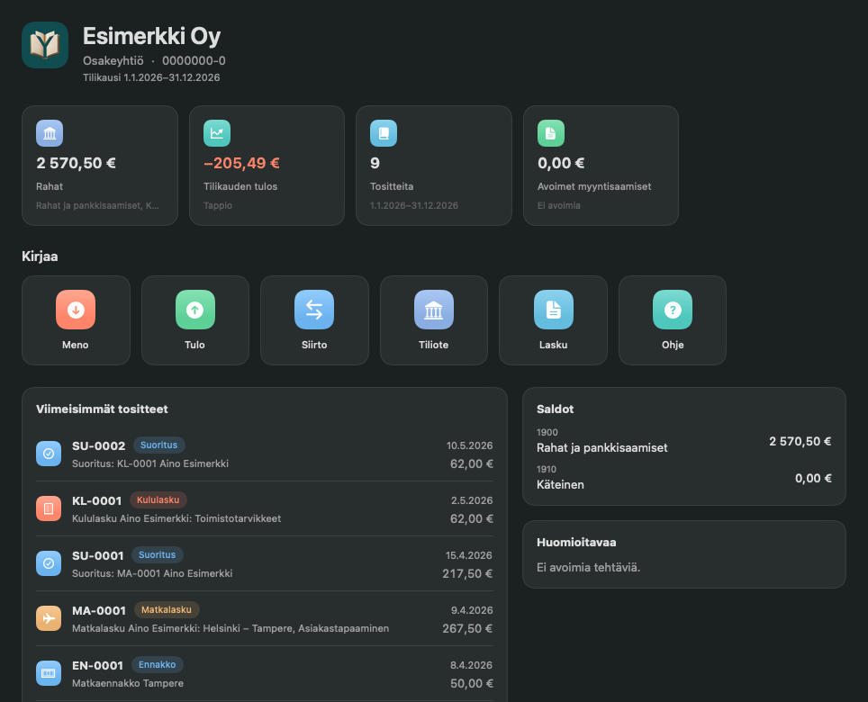
Task: Open the Ohje help icon
Action: (673, 310)
